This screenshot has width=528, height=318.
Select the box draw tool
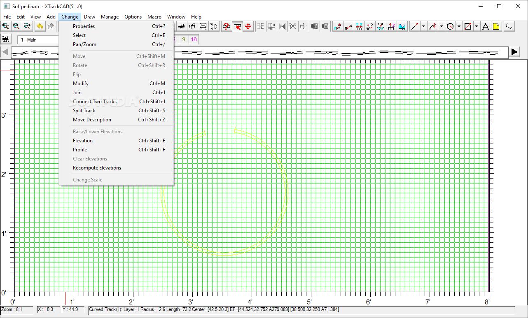click(468, 26)
